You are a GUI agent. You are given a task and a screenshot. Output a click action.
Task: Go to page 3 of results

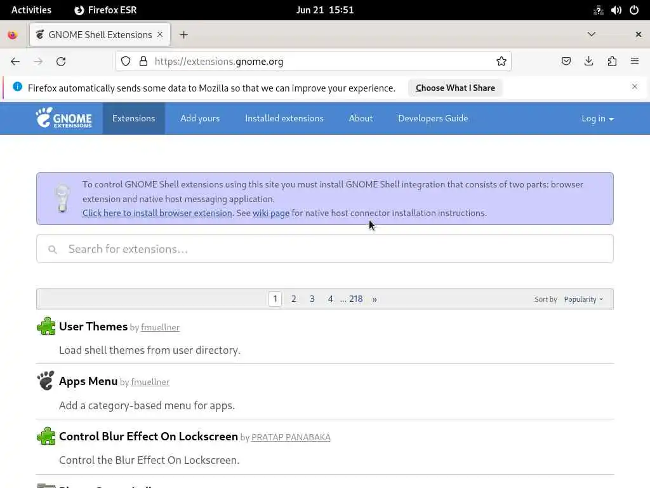pos(312,299)
